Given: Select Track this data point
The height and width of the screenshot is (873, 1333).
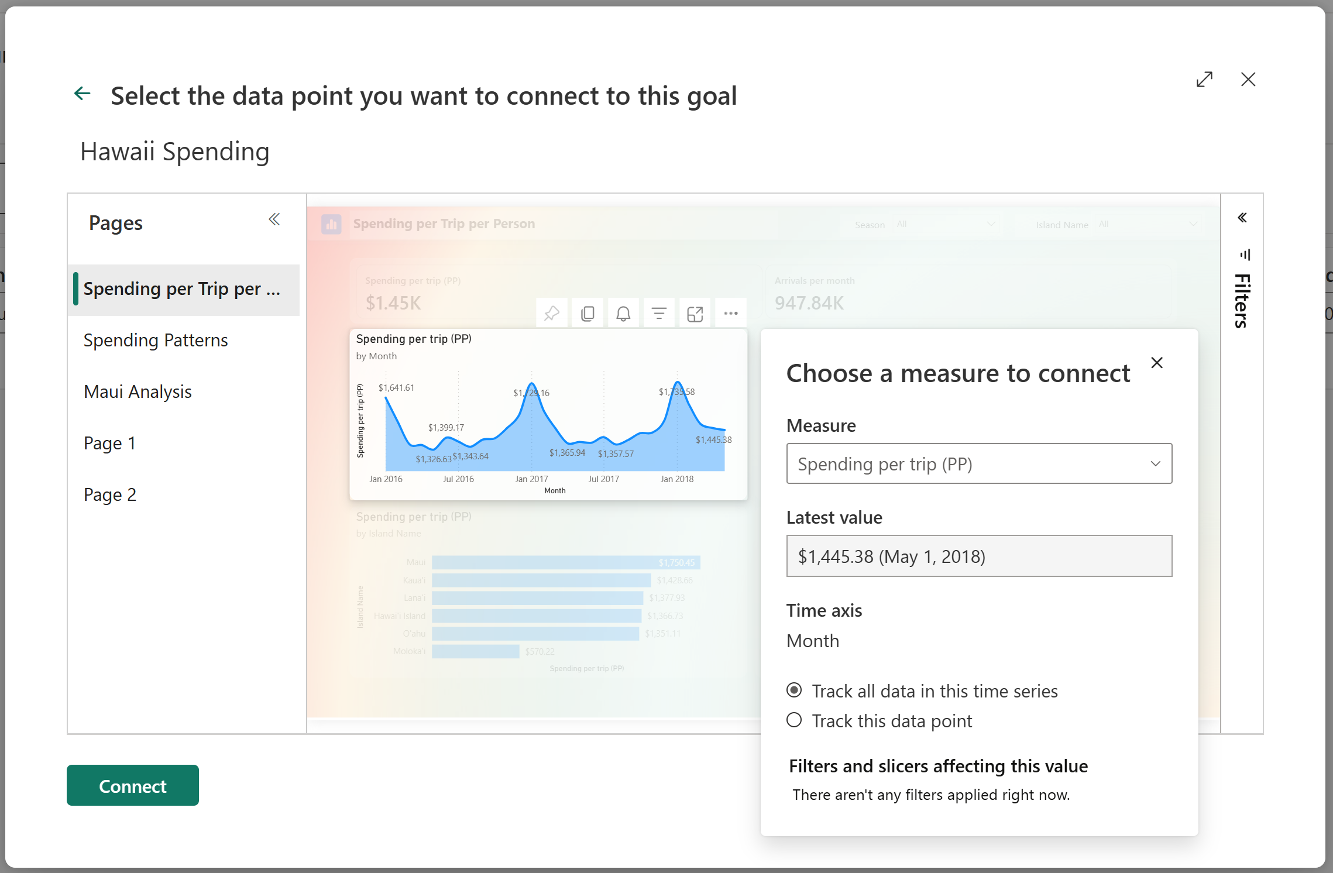Looking at the screenshot, I should [x=794, y=720].
